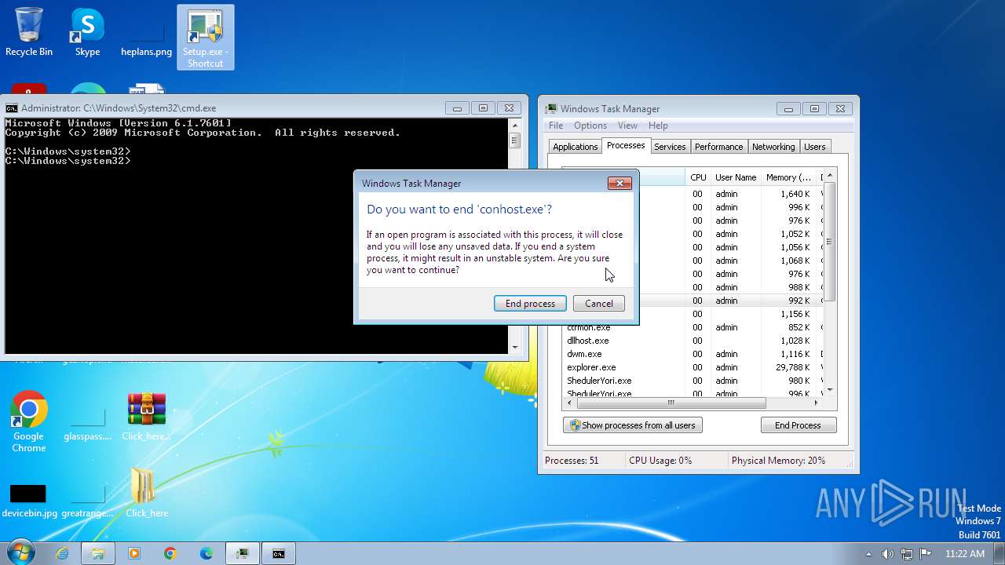Click Show processes from all users

tap(632, 425)
